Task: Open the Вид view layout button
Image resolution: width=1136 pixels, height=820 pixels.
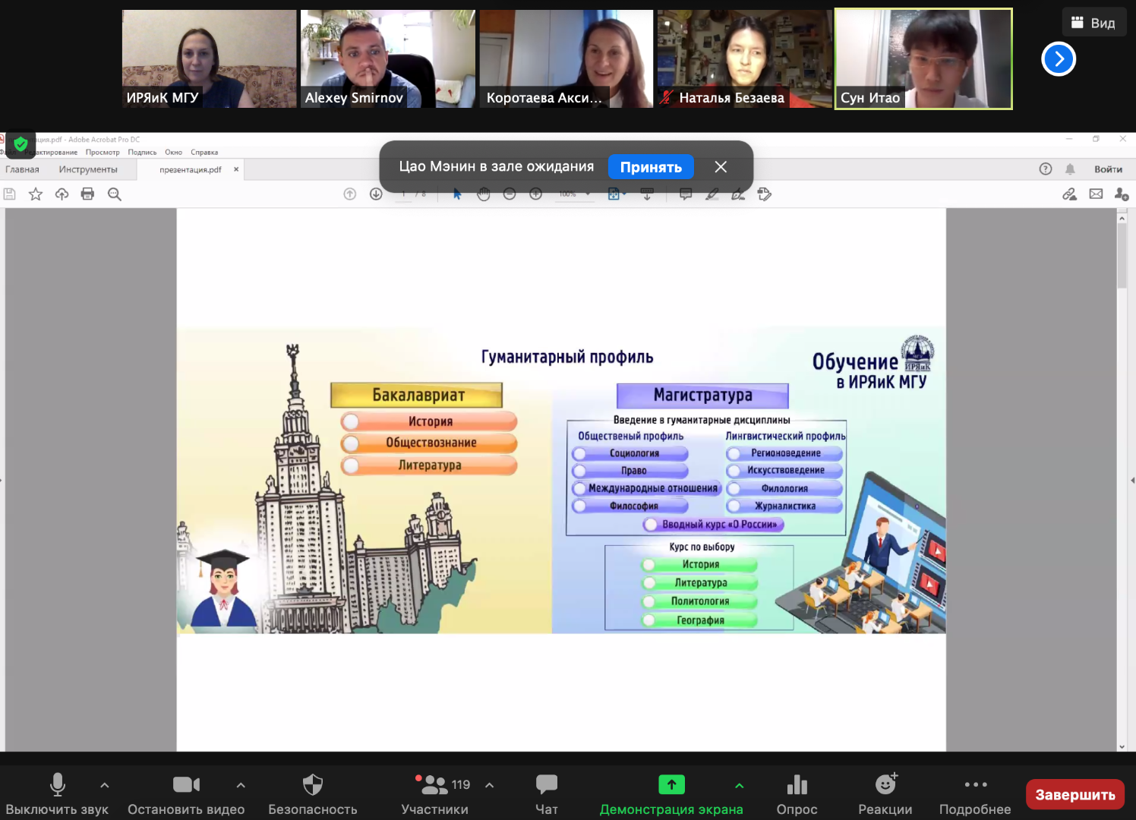Action: coord(1093,23)
